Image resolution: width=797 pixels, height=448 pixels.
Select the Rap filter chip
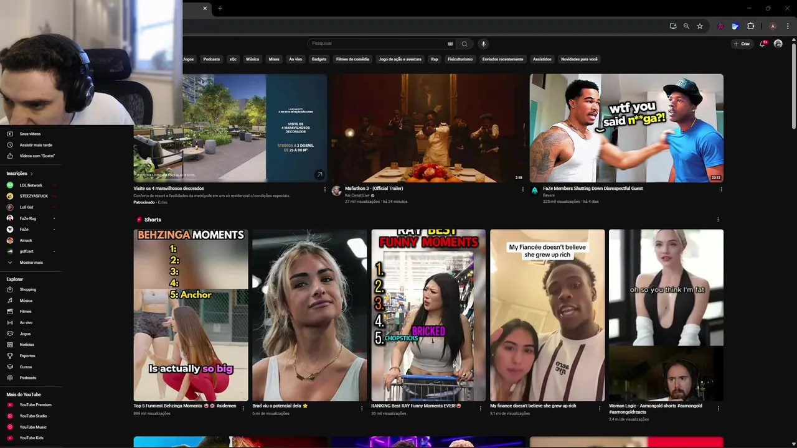(x=435, y=59)
